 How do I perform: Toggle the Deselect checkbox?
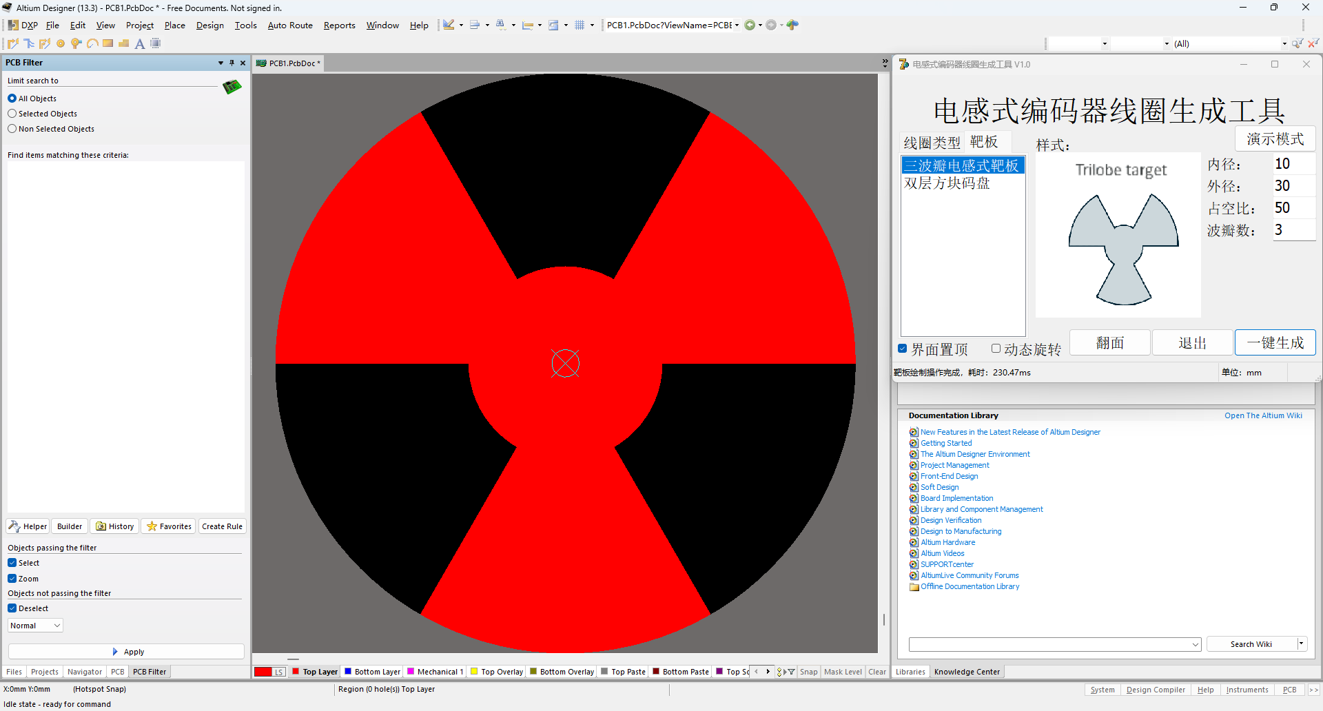pos(12,608)
